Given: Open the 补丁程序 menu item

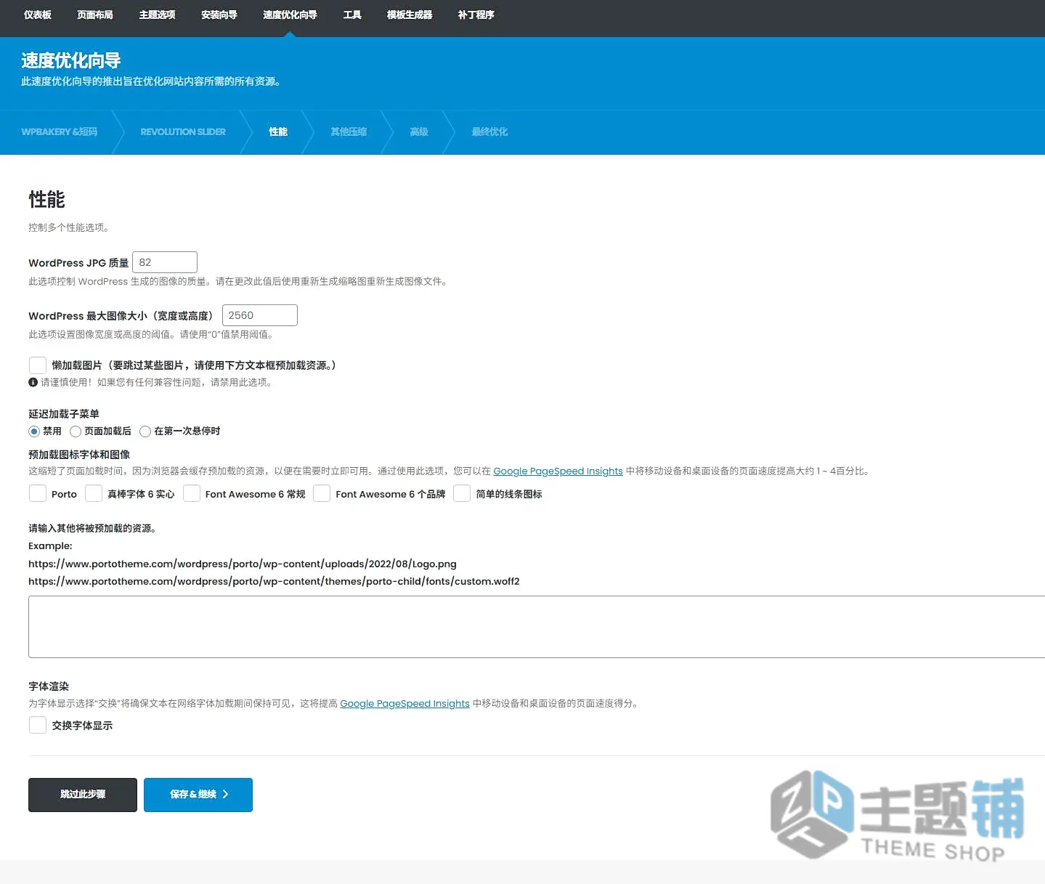Looking at the screenshot, I should [x=476, y=15].
